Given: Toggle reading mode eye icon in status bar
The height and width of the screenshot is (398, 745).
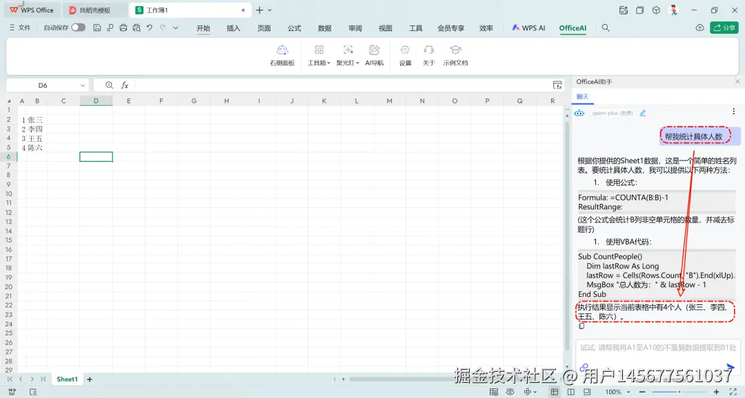Looking at the screenshot, I should coord(508,391).
